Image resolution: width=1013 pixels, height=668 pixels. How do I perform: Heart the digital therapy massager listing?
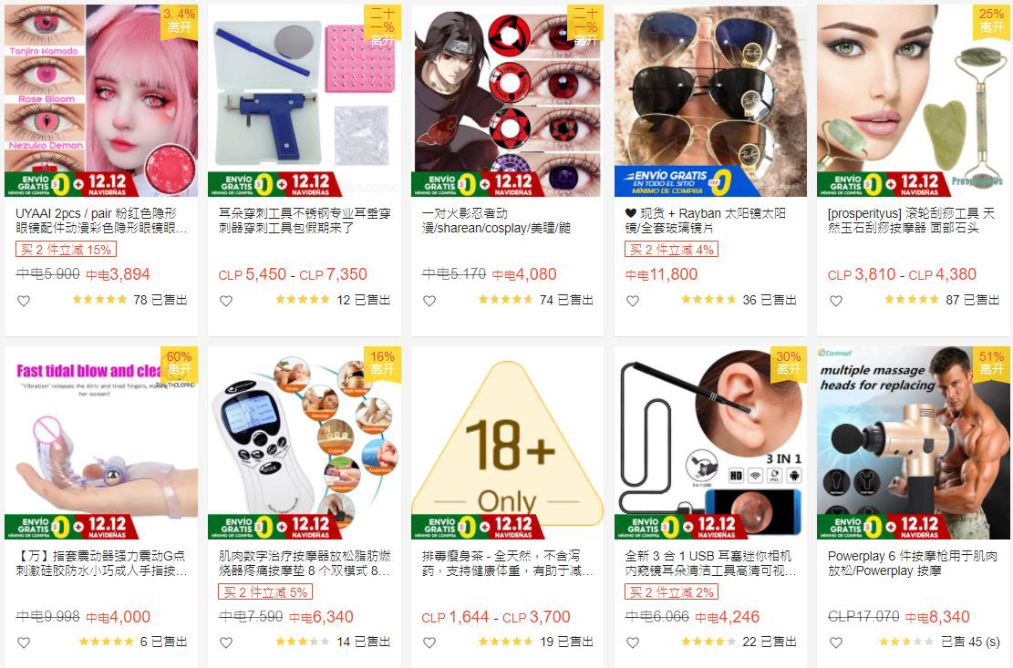[226, 642]
